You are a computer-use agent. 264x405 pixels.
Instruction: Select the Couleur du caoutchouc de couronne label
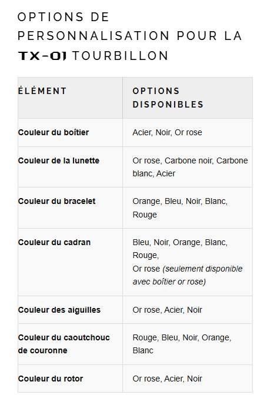[x=64, y=344]
